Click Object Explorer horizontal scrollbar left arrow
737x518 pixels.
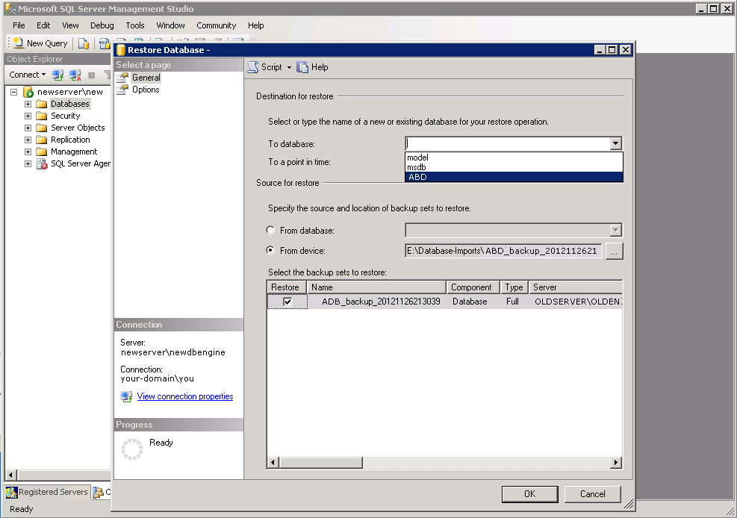(10, 475)
